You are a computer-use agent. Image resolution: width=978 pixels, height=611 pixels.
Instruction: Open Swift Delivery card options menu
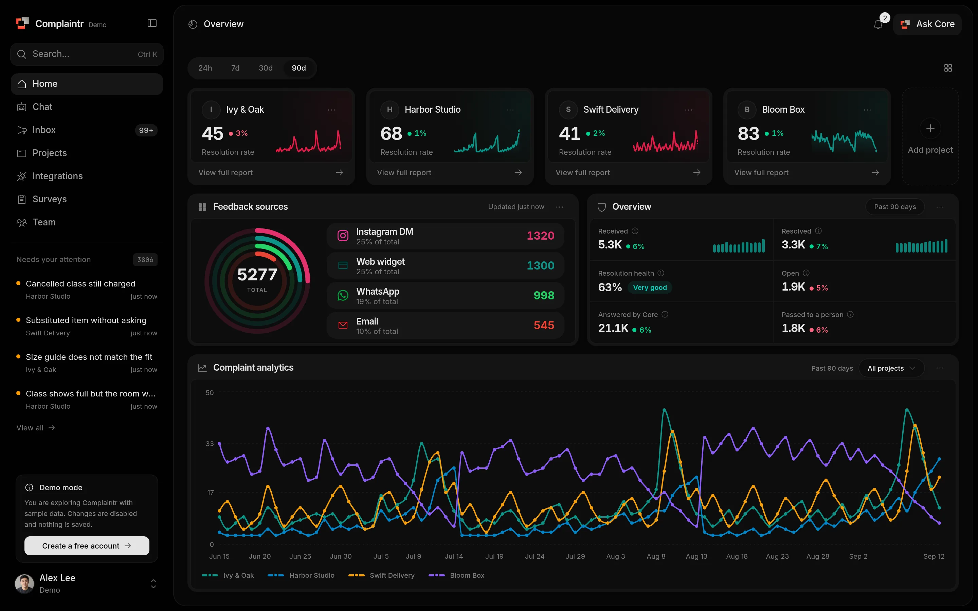(689, 110)
